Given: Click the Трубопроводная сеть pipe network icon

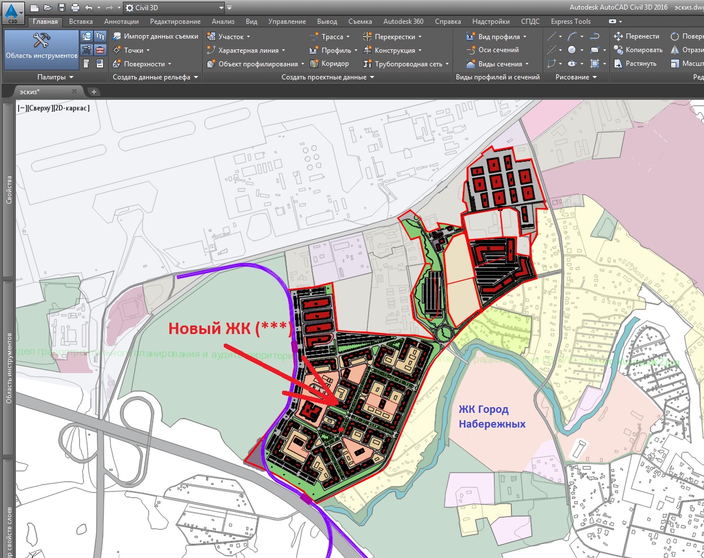Looking at the screenshot, I should click(367, 64).
